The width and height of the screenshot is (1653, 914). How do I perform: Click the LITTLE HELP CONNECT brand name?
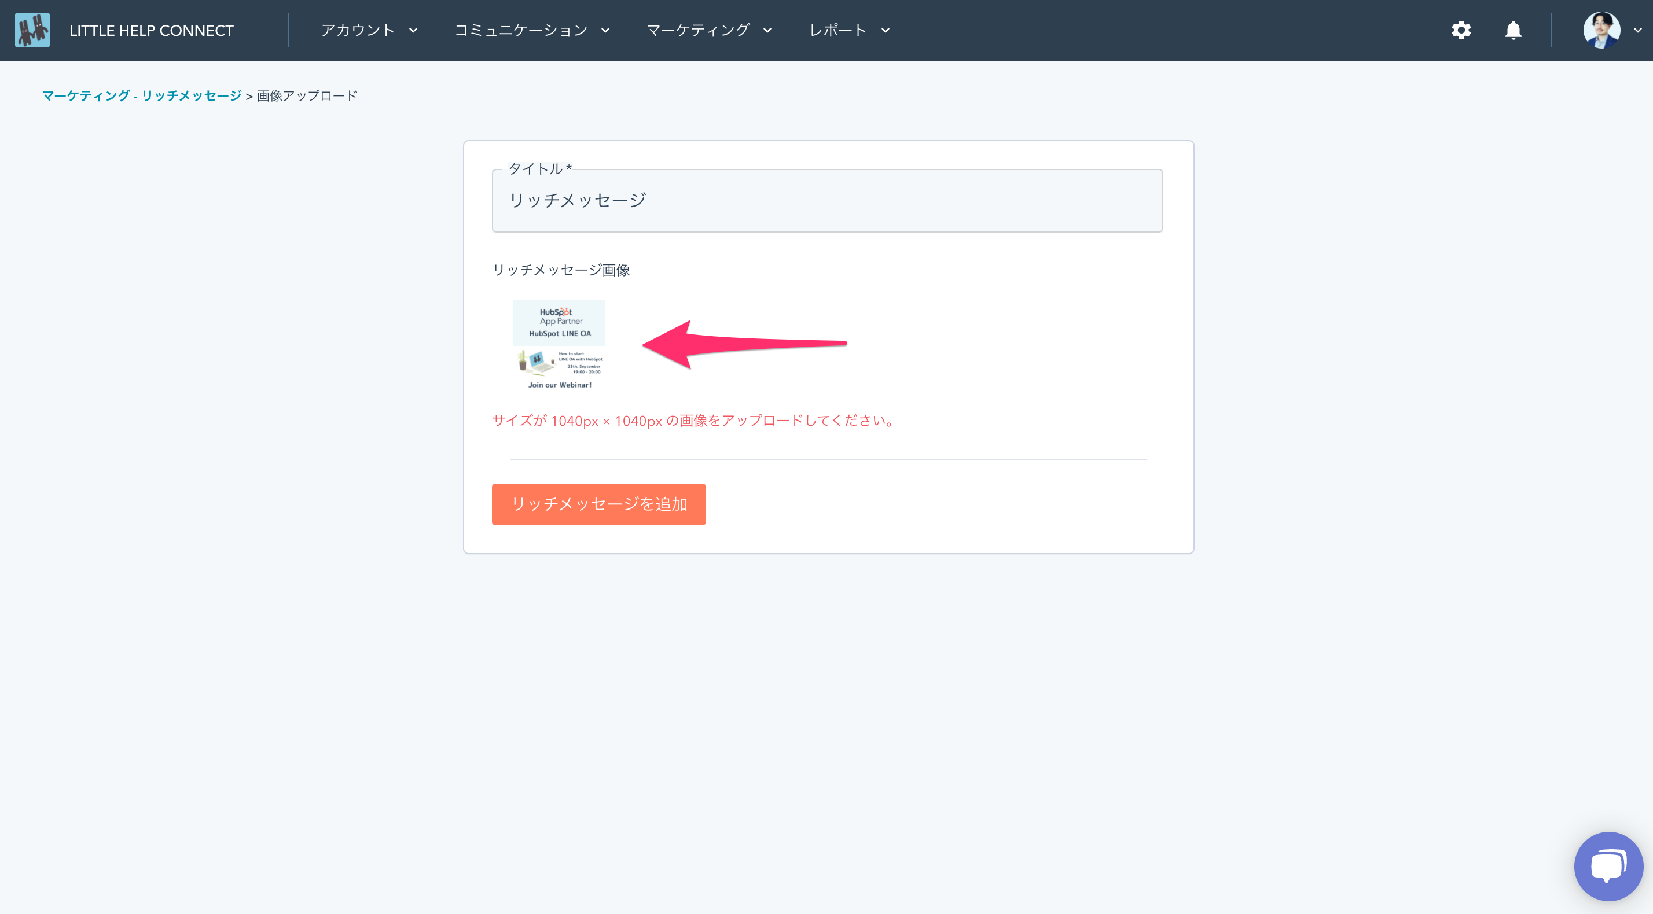pyautogui.click(x=152, y=30)
